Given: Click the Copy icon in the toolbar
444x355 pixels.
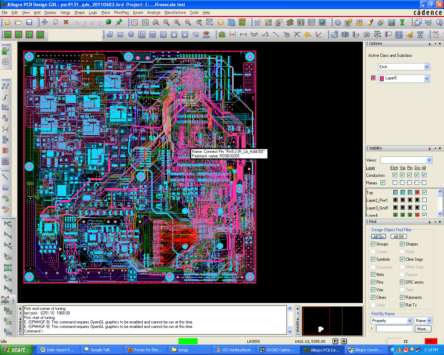Looking at the screenshot, I should [x=55, y=23].
